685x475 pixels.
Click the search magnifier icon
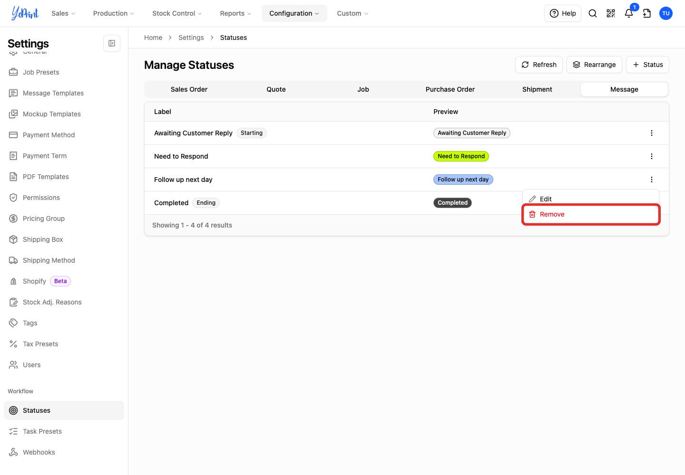point(593,13)
